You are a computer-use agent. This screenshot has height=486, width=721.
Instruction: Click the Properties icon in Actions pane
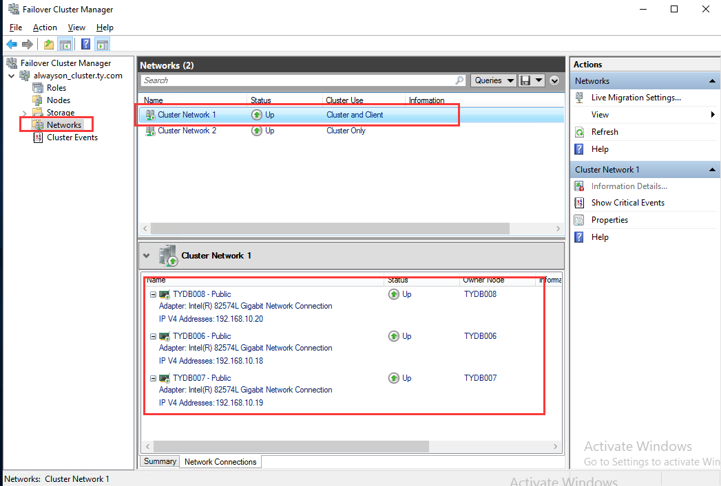pos(579,220)
